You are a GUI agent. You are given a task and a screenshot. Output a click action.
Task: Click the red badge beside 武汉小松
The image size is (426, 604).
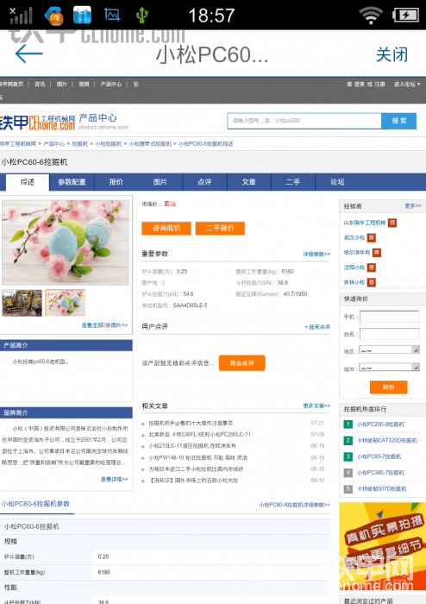[x=371, y=237]
